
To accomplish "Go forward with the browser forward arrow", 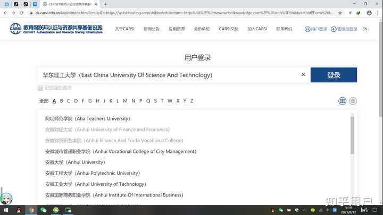I will pos(13,13).
